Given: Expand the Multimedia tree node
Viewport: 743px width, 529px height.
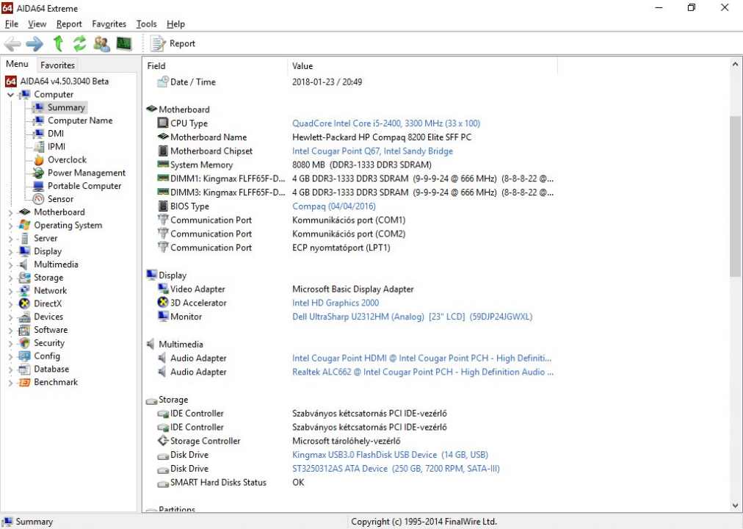Looking at the screenshot, I should coord(10,265).
